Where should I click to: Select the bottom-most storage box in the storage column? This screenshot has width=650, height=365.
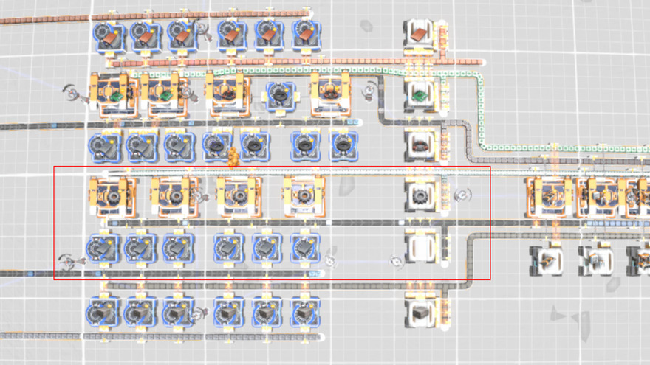click(x=419, y=313)
